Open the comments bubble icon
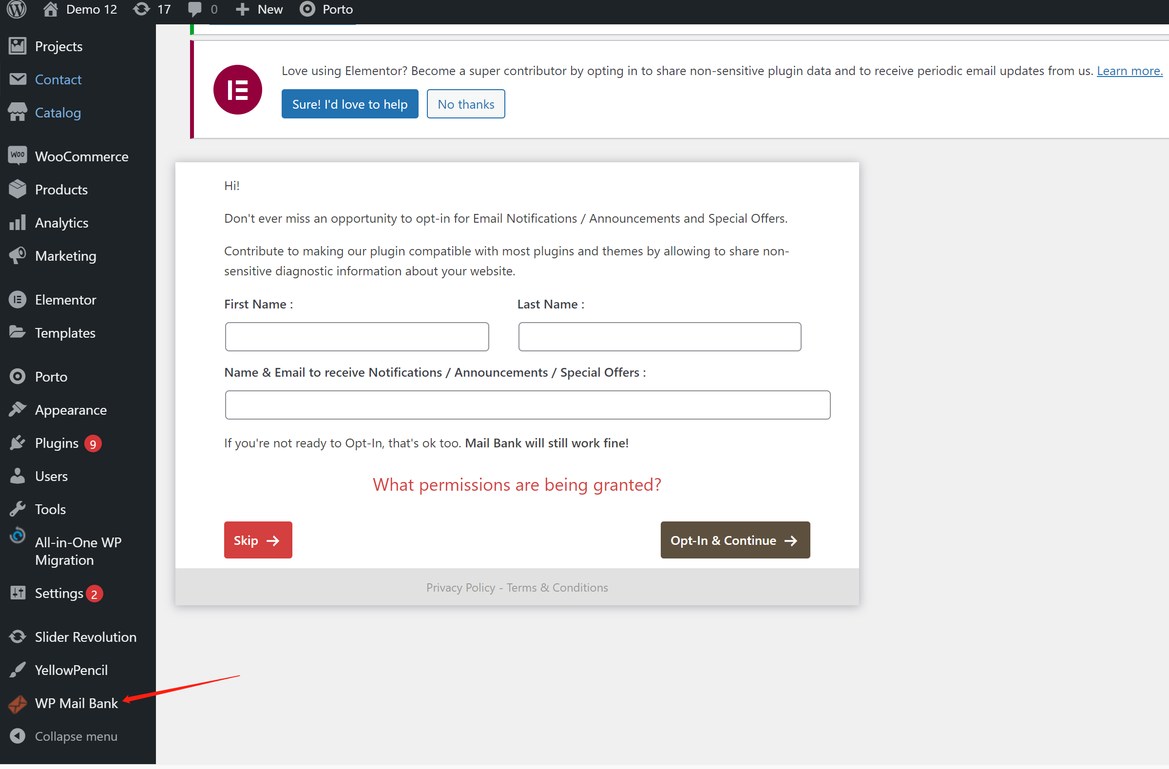The image size is (1169, 769). (194, 9)
